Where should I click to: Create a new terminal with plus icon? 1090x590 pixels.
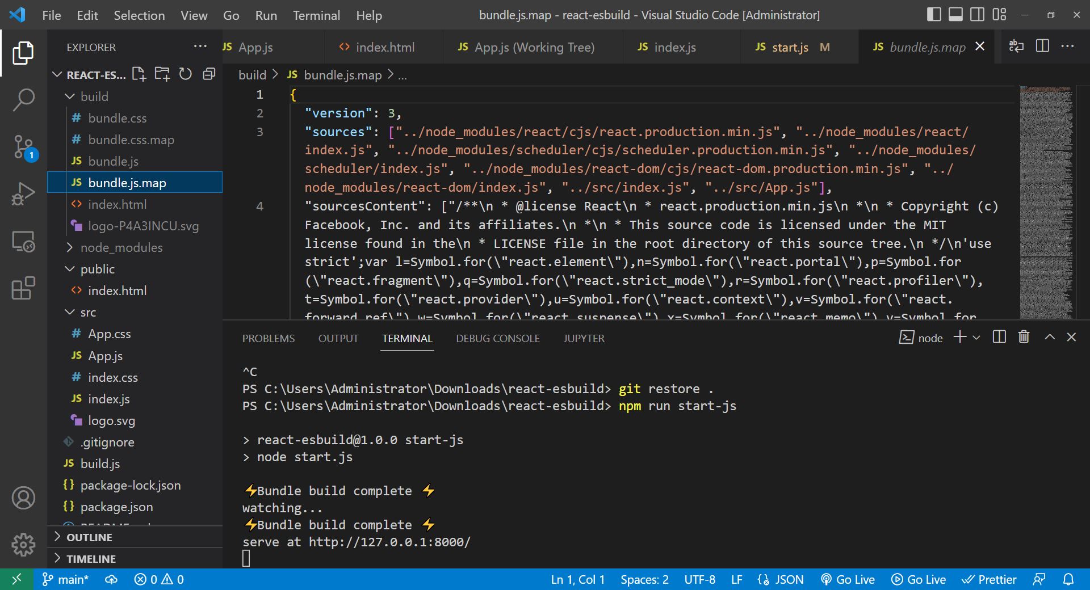pos(960,338)
